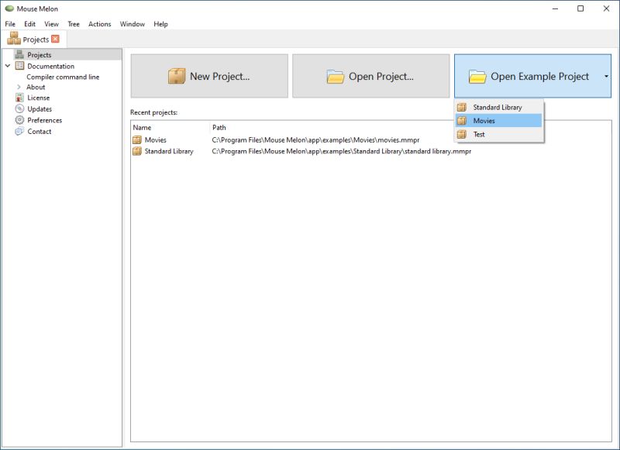Click the Test package icon in dropdown

[462, 134]
